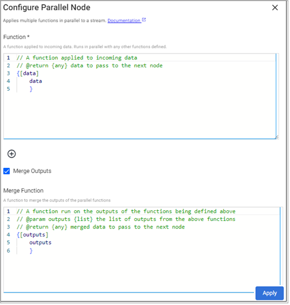Open the external link icon beside Documentation
290x305 pixels.
(x=144, y=20)
